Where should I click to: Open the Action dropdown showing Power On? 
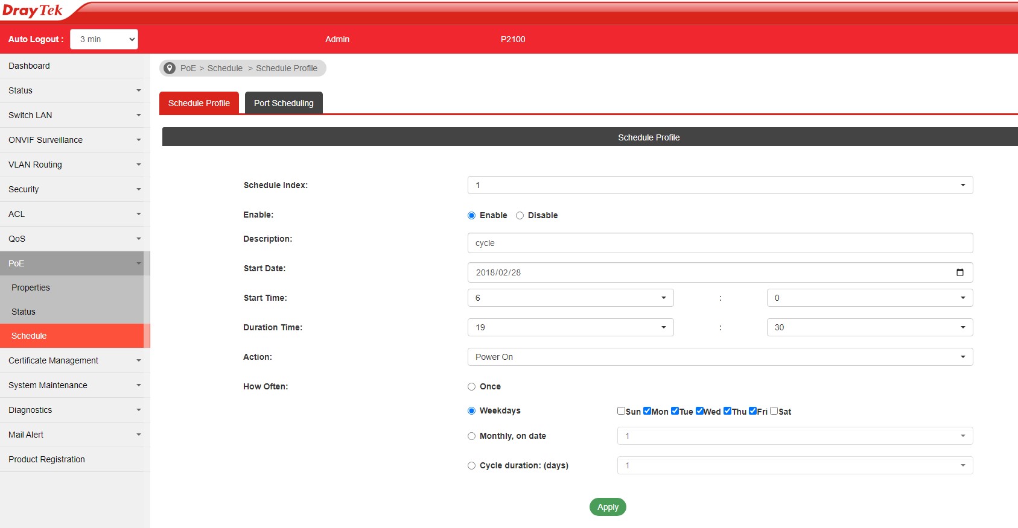tap(720, 357)
